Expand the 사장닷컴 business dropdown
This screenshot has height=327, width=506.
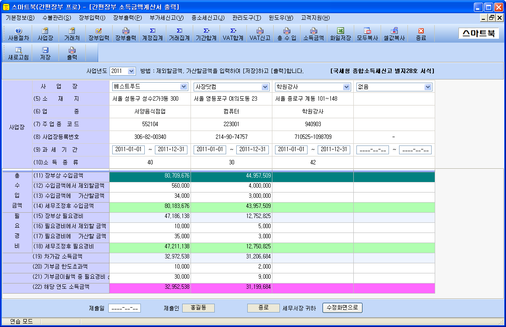265,87
